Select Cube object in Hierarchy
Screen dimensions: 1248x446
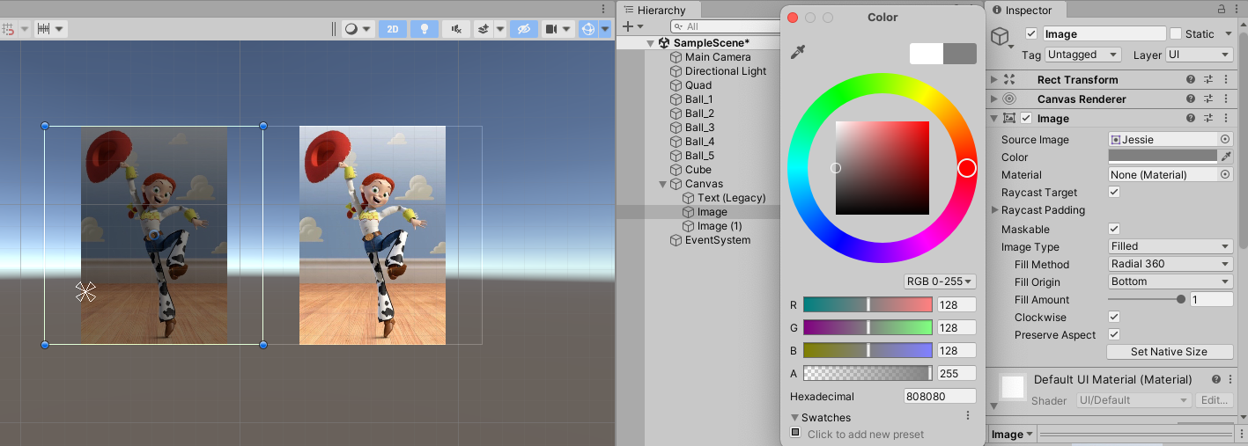point(698,170)
